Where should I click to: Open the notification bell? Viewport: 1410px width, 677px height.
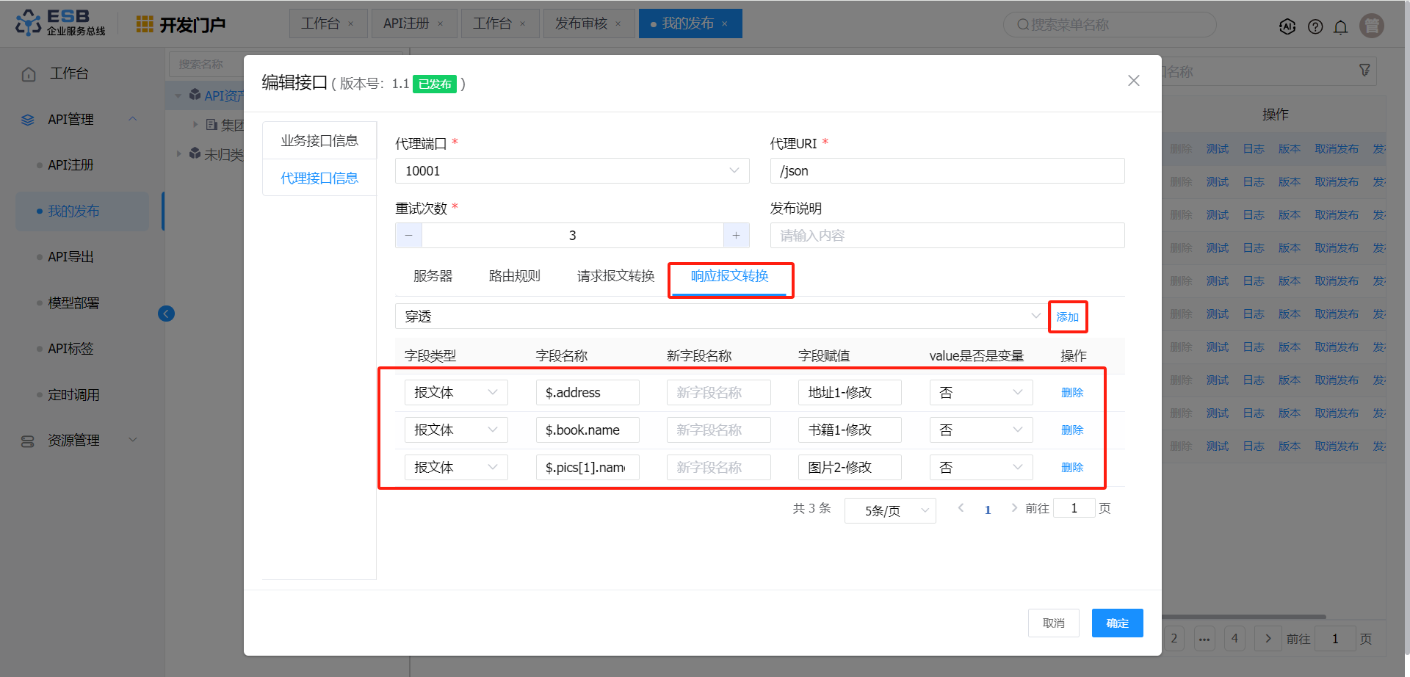(1341, 27)
